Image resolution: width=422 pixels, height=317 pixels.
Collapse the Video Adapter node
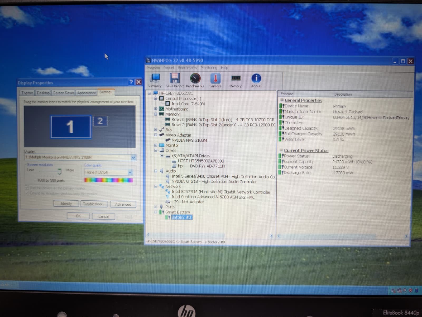(156, 135)
